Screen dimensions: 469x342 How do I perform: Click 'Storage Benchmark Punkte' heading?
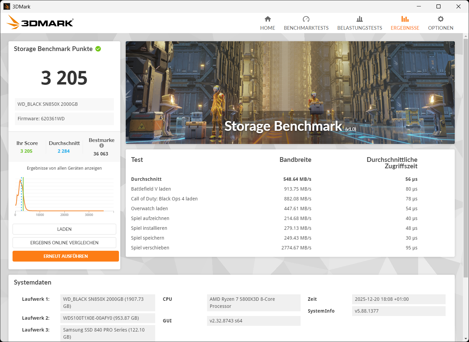pos(53,49)
